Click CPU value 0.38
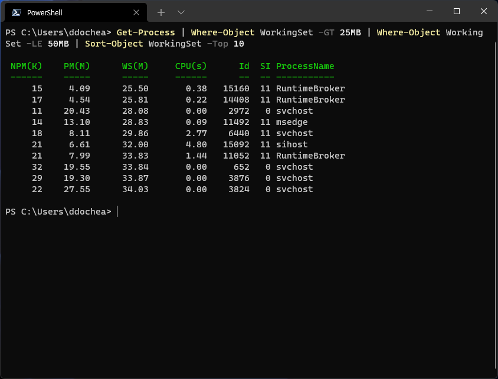 (x=196, y=88)
